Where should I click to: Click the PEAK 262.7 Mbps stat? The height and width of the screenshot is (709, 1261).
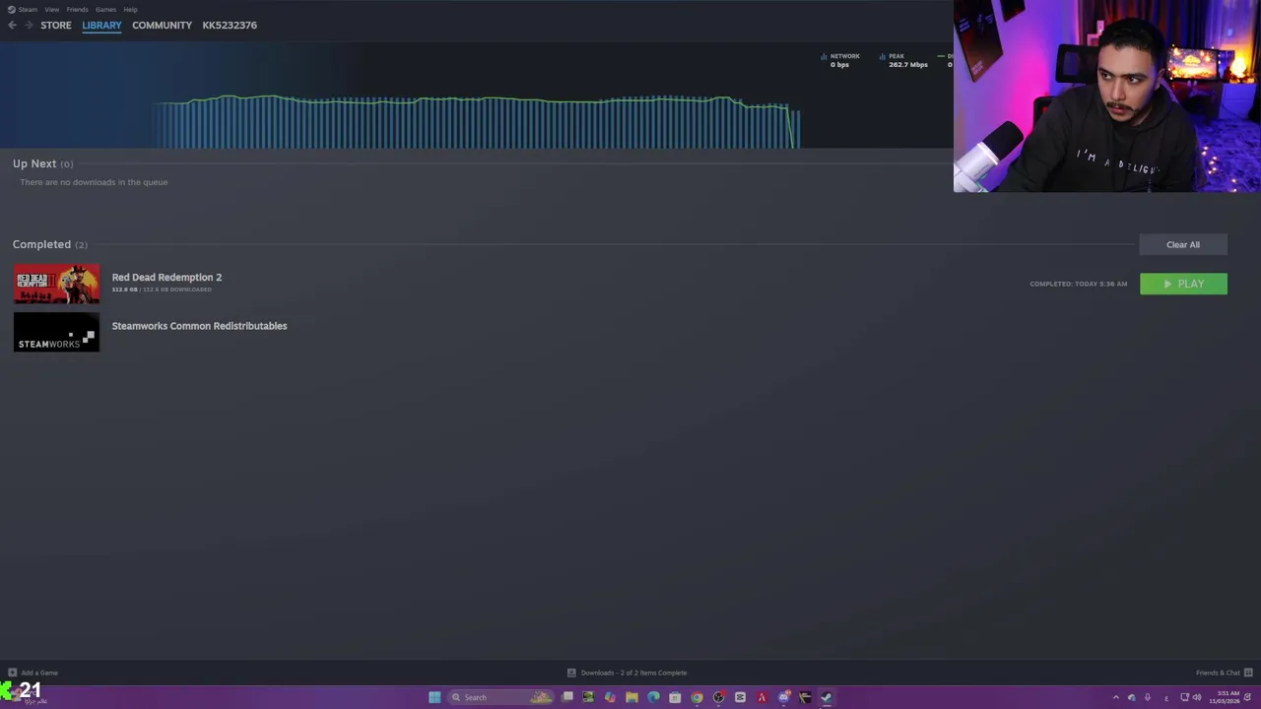click(907, 60)
